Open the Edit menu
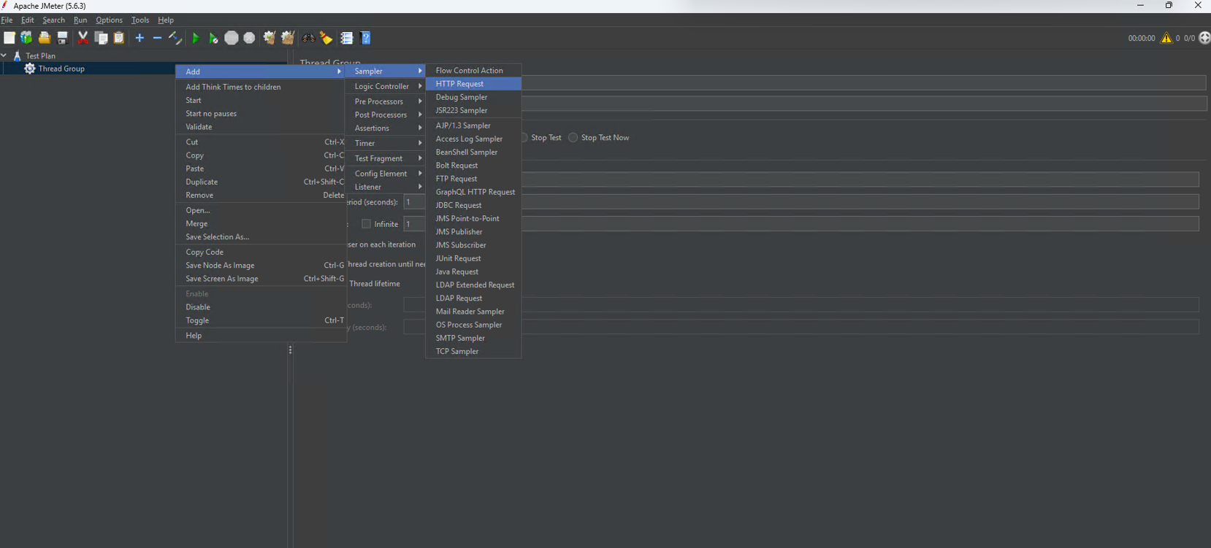The image size is (1211, 548). pos(28,20)
